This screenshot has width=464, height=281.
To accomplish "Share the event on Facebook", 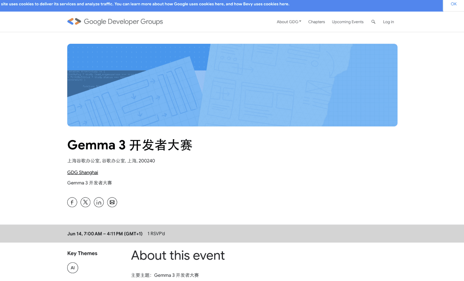I will tap(72, 202).
